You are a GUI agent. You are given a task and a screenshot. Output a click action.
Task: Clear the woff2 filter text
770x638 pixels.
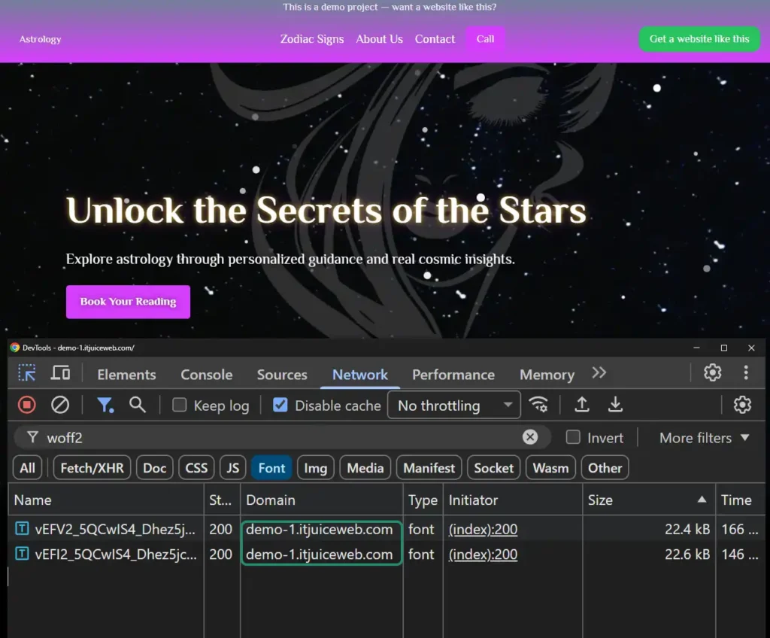(530, 437)
